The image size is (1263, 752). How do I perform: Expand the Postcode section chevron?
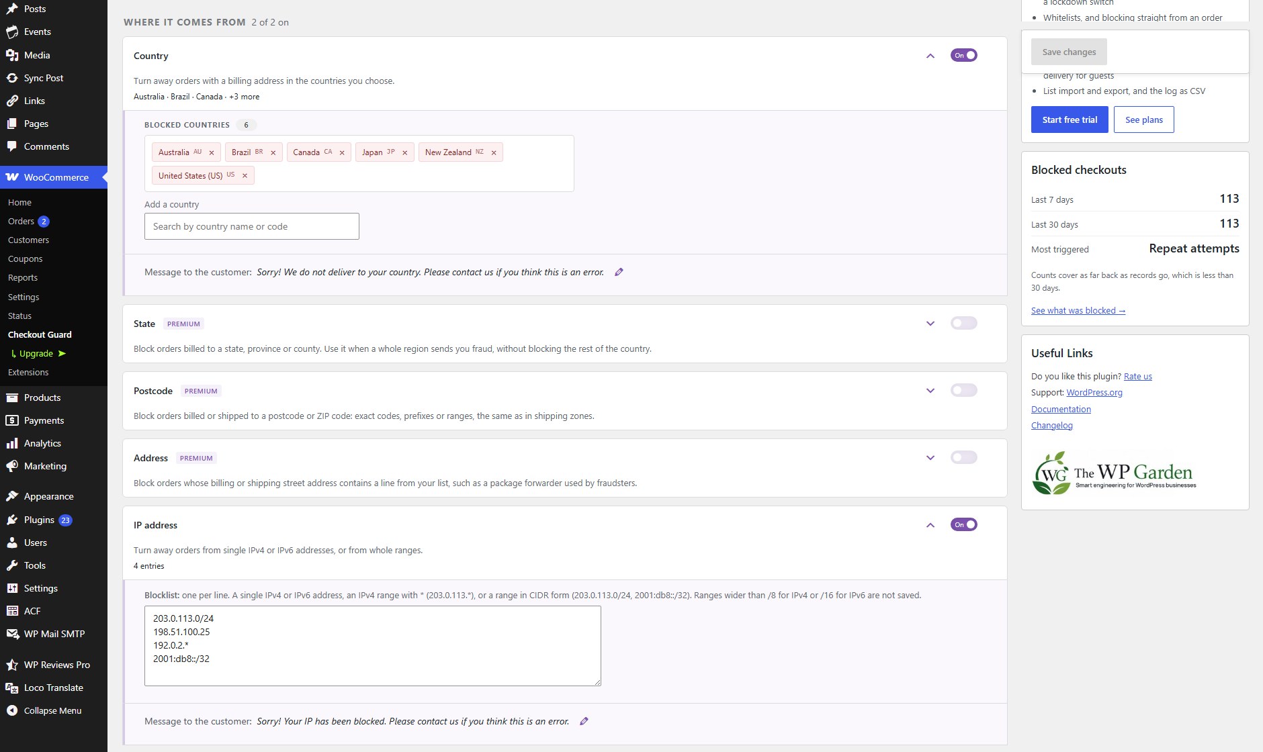point(930,391)
